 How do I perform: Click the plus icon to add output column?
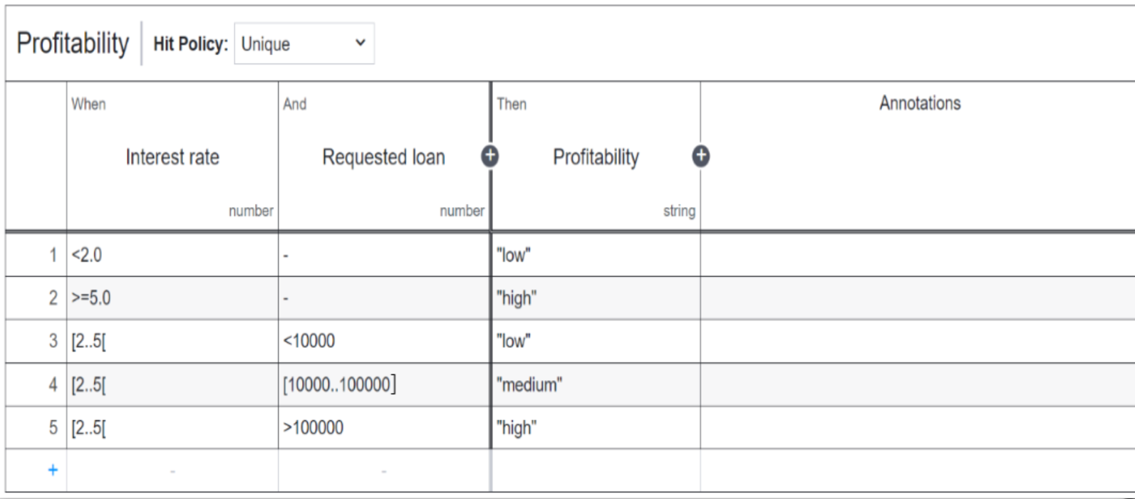700,157
